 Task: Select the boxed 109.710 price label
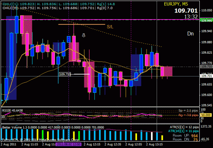[x=65, y=74]
